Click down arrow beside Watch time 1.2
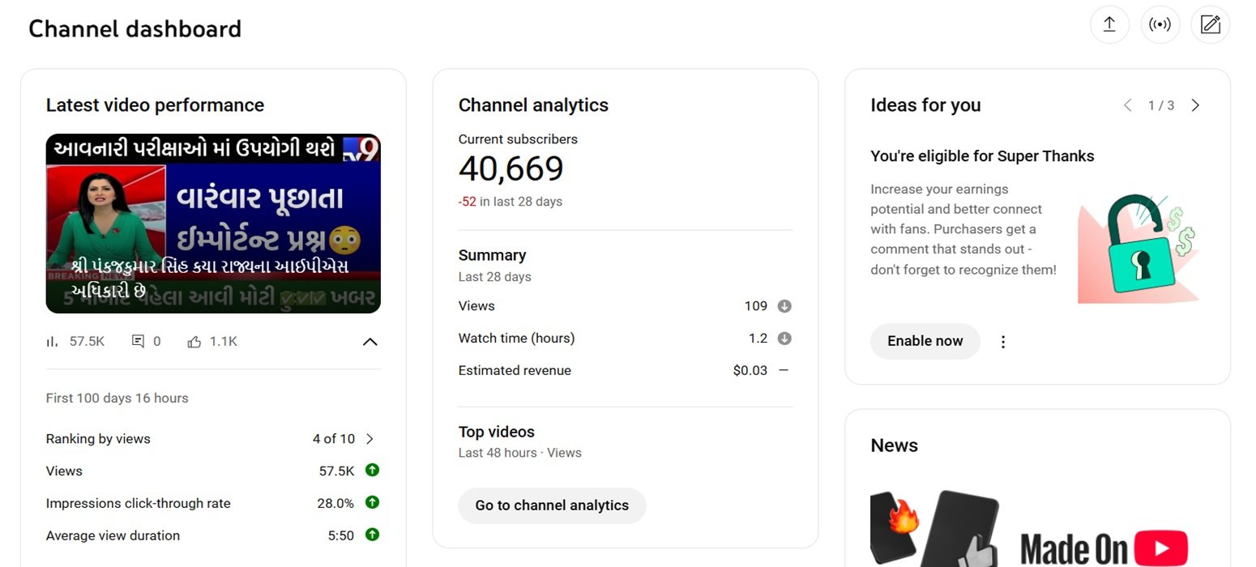 click(784, 339)
